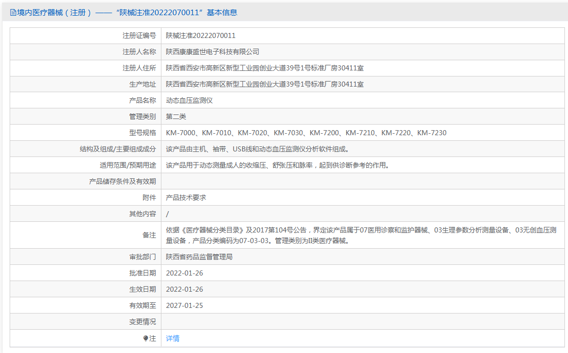This screenshot has height=353, width=568.
Task: Click the address value in 注册人住所 row
Action: 265,68
